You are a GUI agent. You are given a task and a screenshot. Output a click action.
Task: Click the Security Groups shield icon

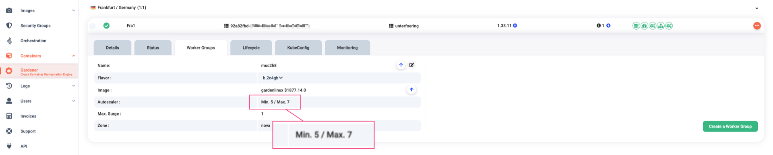(x=9, y=25)
